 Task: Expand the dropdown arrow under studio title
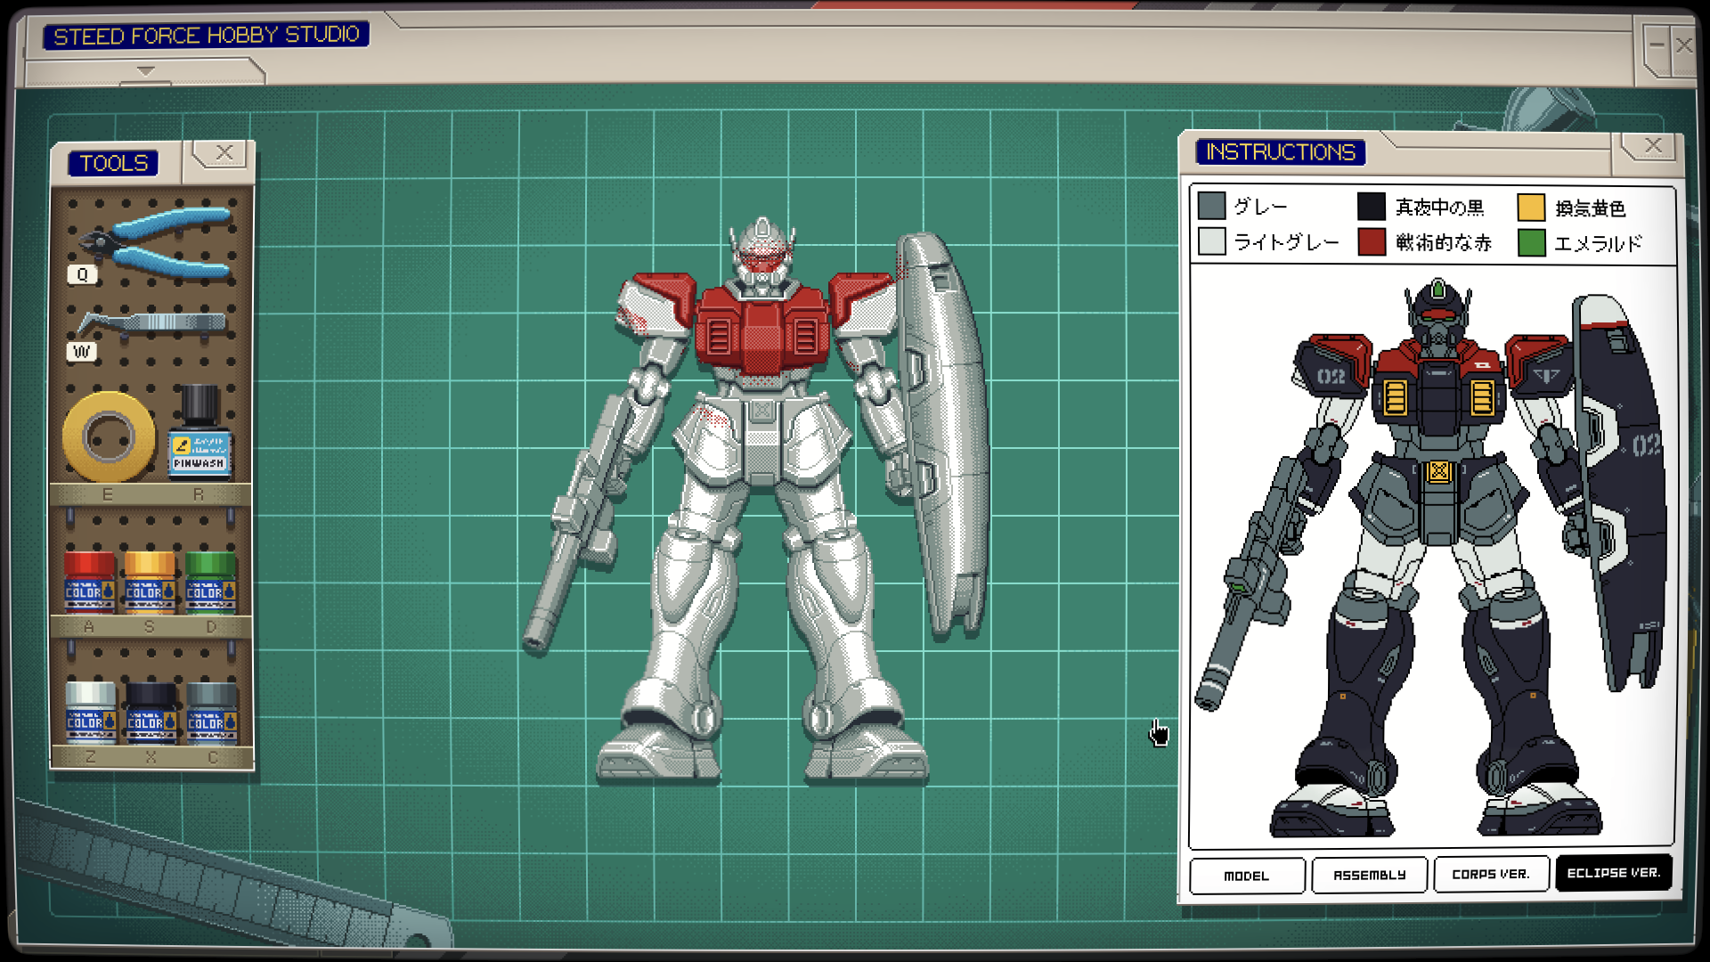coord(146,70)
